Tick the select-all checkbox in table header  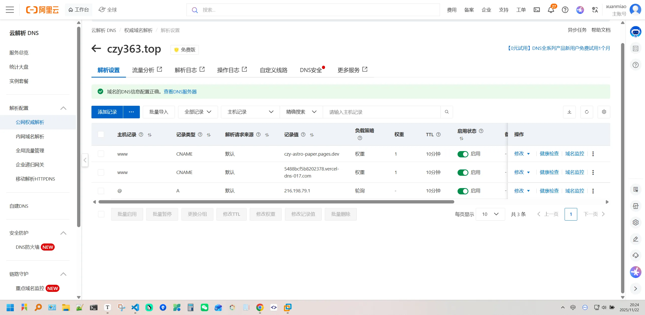coord(101,134)
